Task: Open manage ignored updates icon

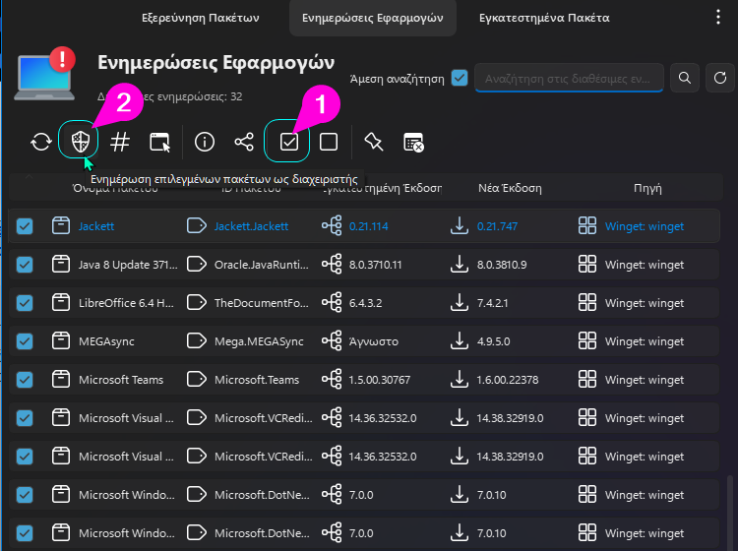Action: point(413,142)
